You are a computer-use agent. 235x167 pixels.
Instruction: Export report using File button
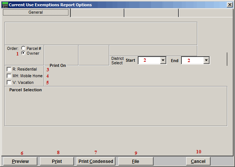[136, 161]
